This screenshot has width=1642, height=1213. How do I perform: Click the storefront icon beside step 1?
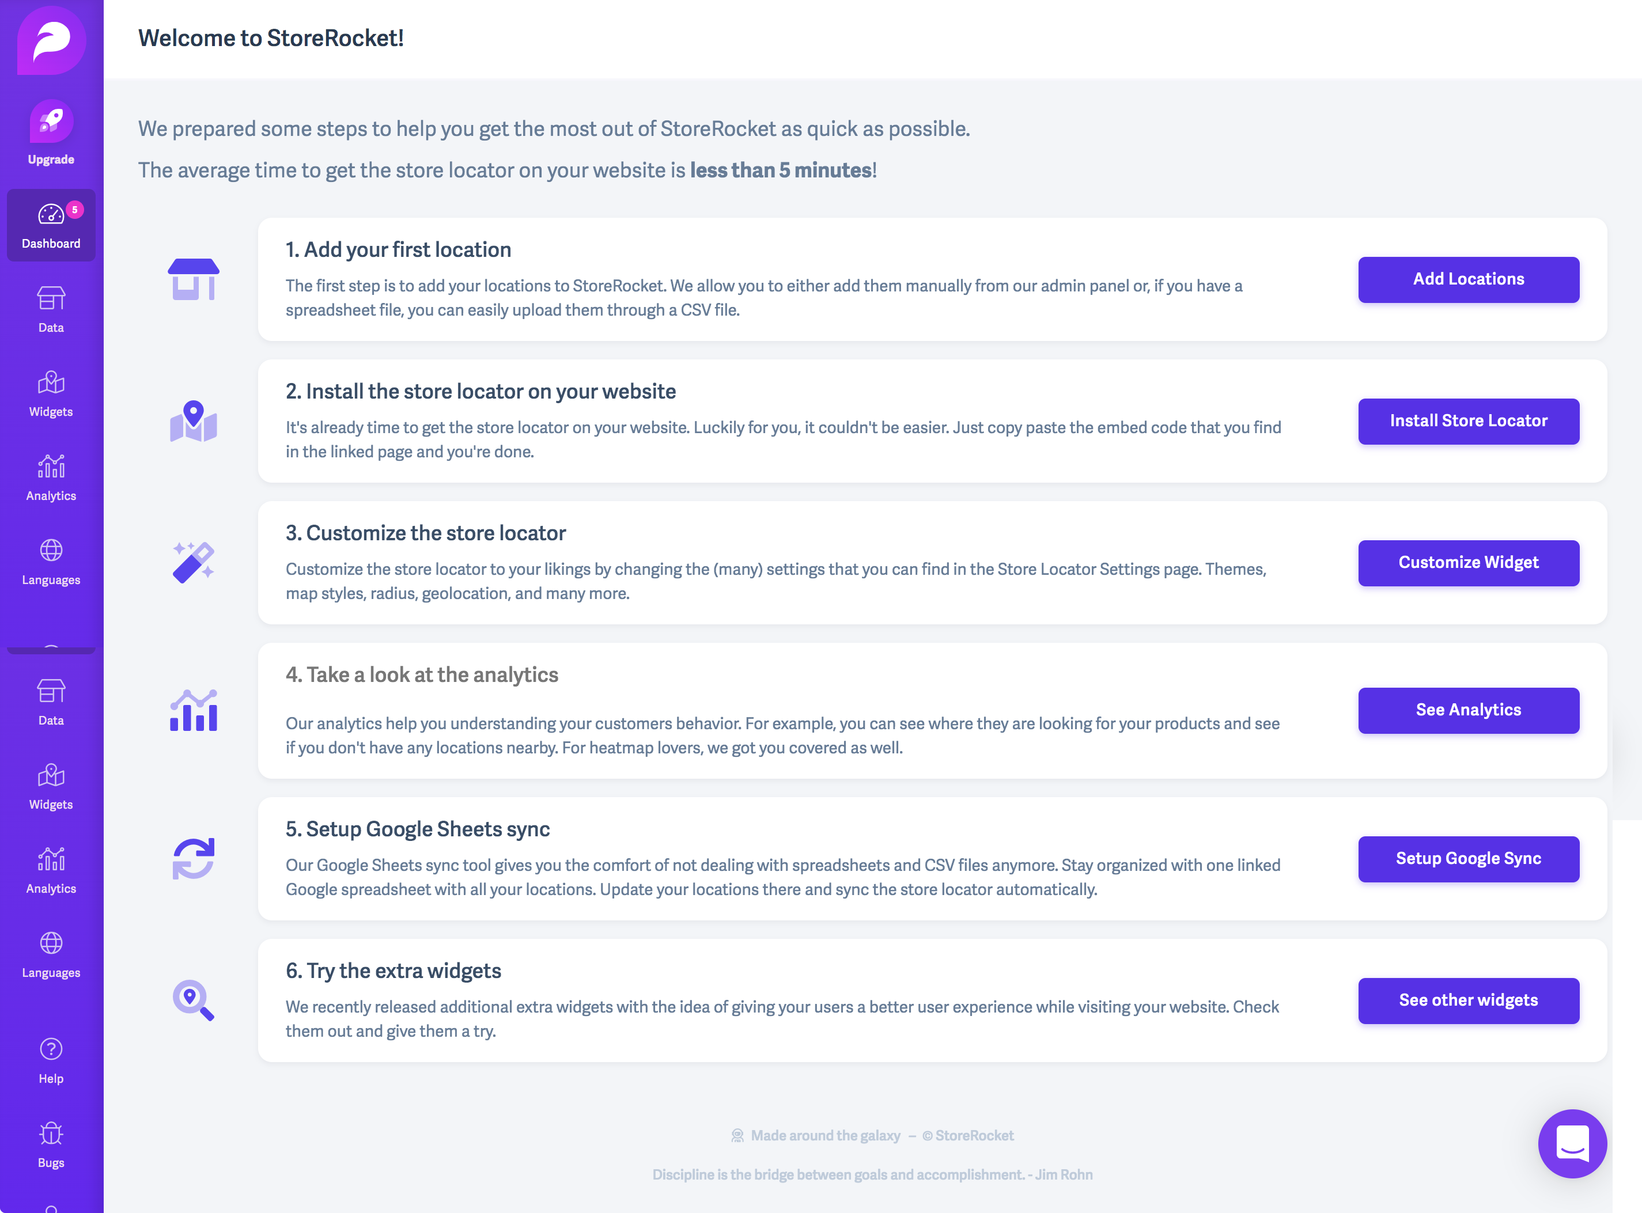194,280
